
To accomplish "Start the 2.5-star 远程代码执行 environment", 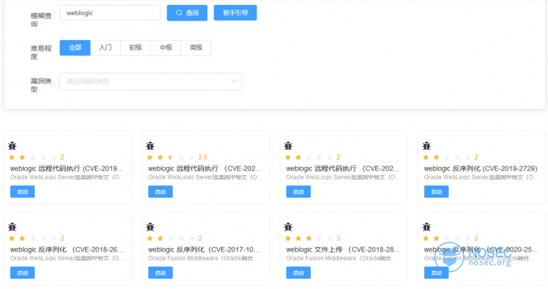I will [x=160, y=191].
